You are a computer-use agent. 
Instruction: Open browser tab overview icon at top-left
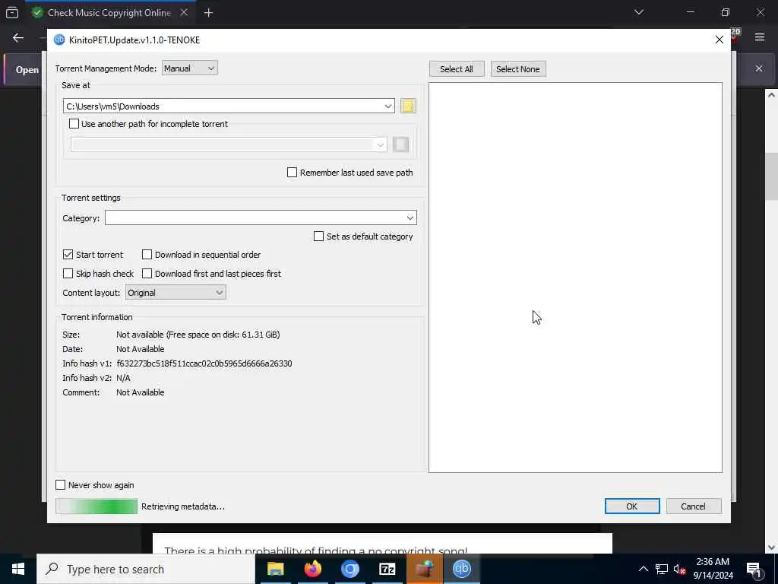click(12, 12)
